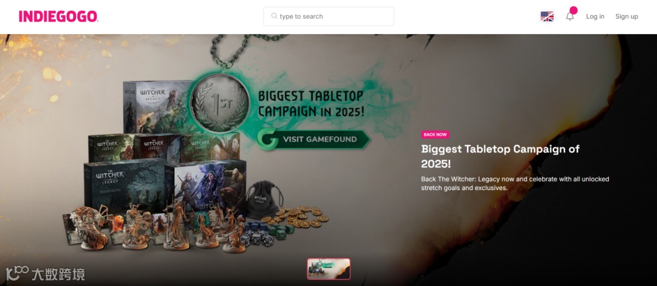This screenshot has width=657, height=286.
Task: Select the carousel slide thumbnail at bottom
Action: click(x=328, y=269)
